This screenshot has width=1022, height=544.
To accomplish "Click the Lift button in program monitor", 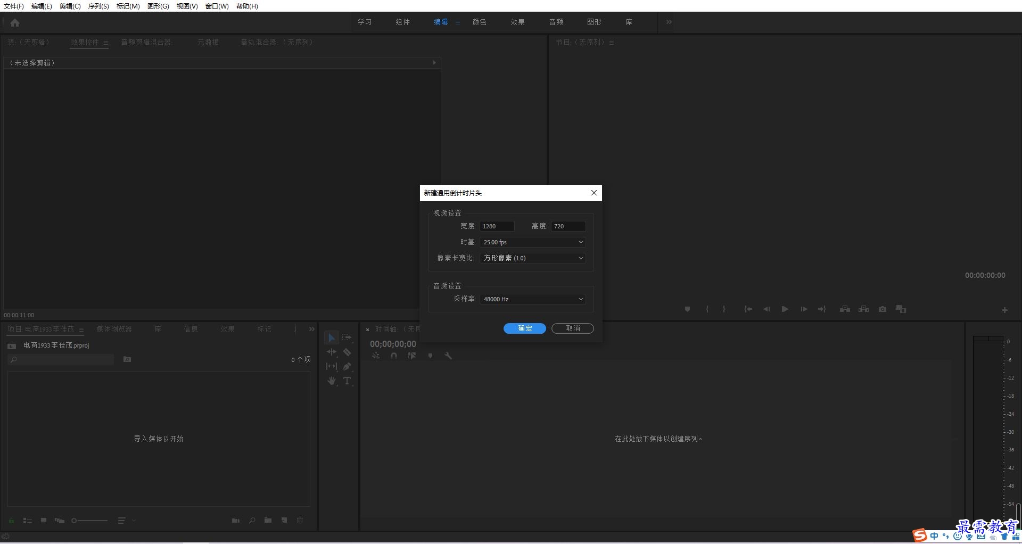I will [x=845, y=309].
